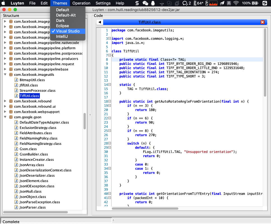Open the File menu

(x=32, y=3)
